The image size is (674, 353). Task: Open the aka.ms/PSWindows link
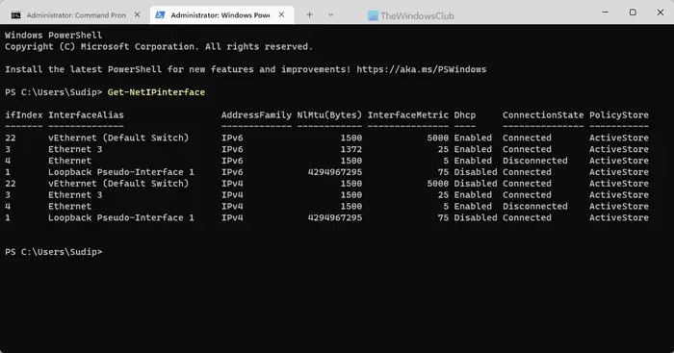(x=422, y=69)
